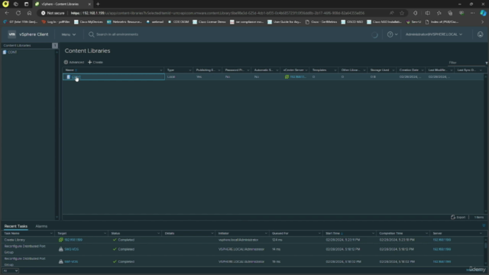Open the Cisco MyDevices bookmark
Image resolution: width=489 pixels, height=275 pixels.
pyautogui.click(x=89, y=22)
